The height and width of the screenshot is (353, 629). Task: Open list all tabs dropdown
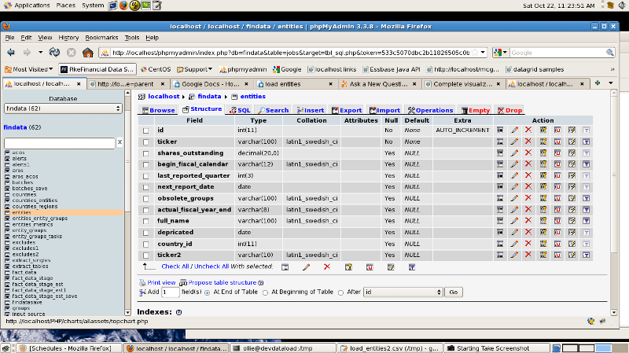point(611,83)
